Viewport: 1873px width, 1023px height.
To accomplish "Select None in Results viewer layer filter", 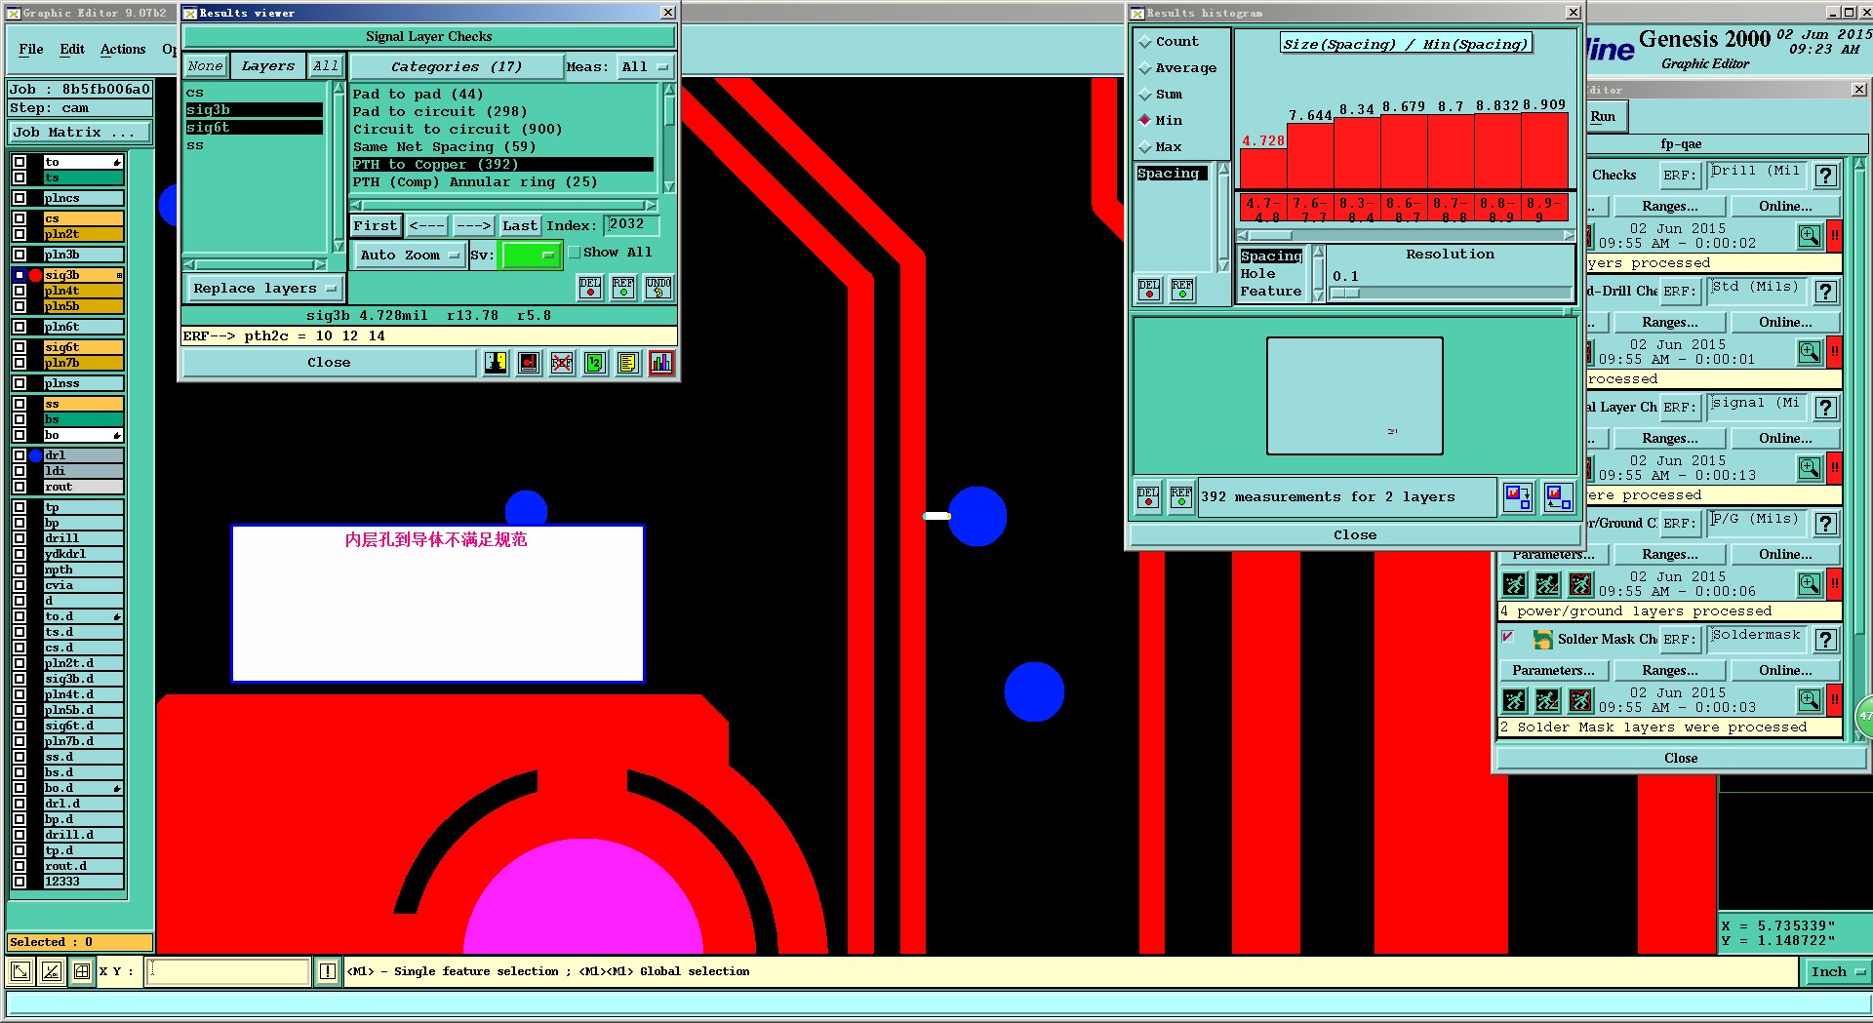I will (x=206, y=66).
